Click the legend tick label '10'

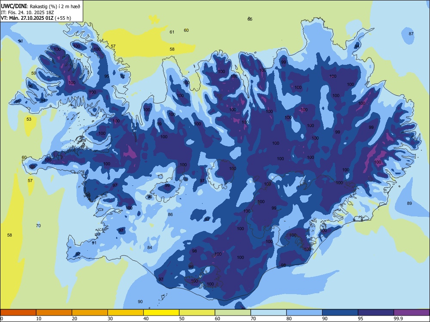point(39,319)
